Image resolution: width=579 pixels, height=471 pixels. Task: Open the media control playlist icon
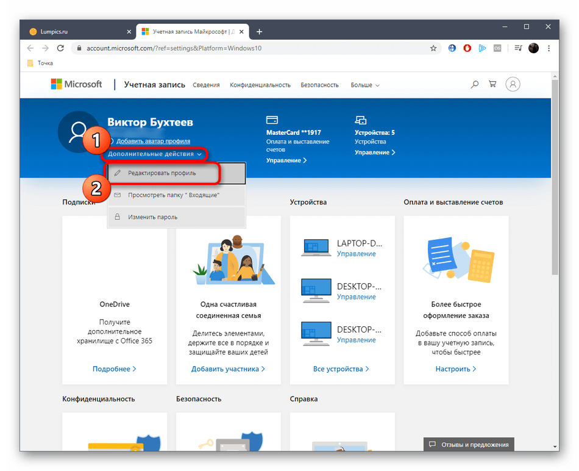click(x=518, y=48)
